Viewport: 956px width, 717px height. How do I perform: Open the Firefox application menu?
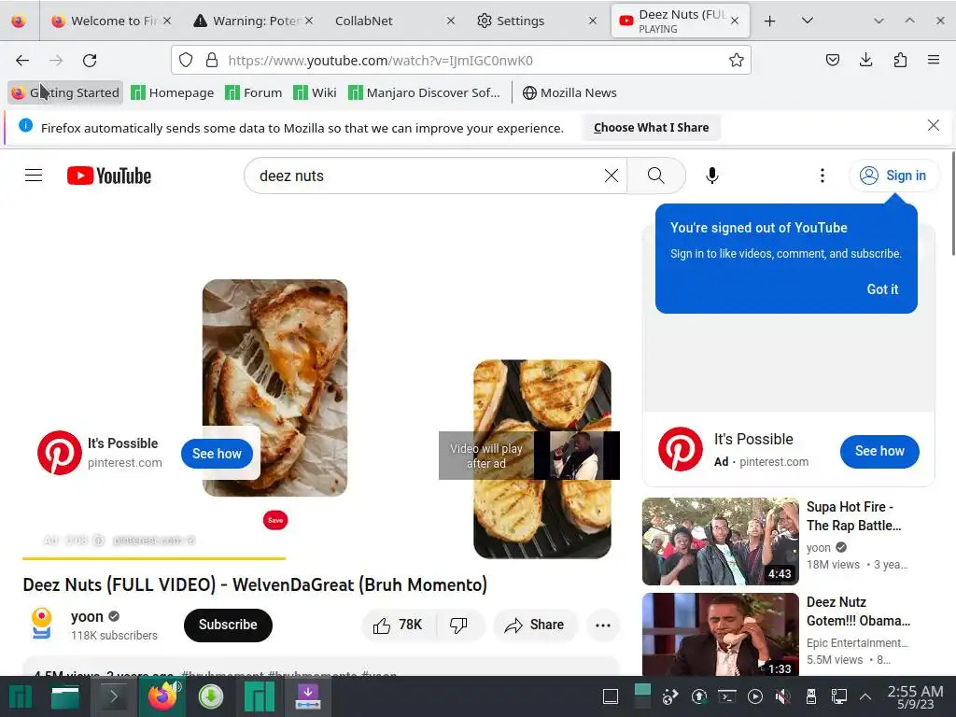click(934, 60)
